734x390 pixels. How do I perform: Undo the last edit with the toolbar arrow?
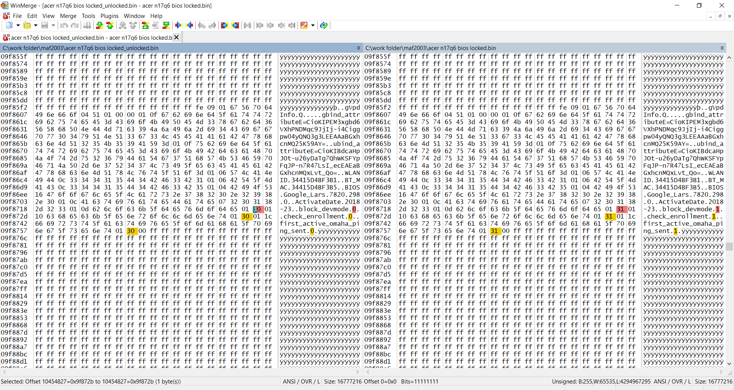click(x=64, y=26)
